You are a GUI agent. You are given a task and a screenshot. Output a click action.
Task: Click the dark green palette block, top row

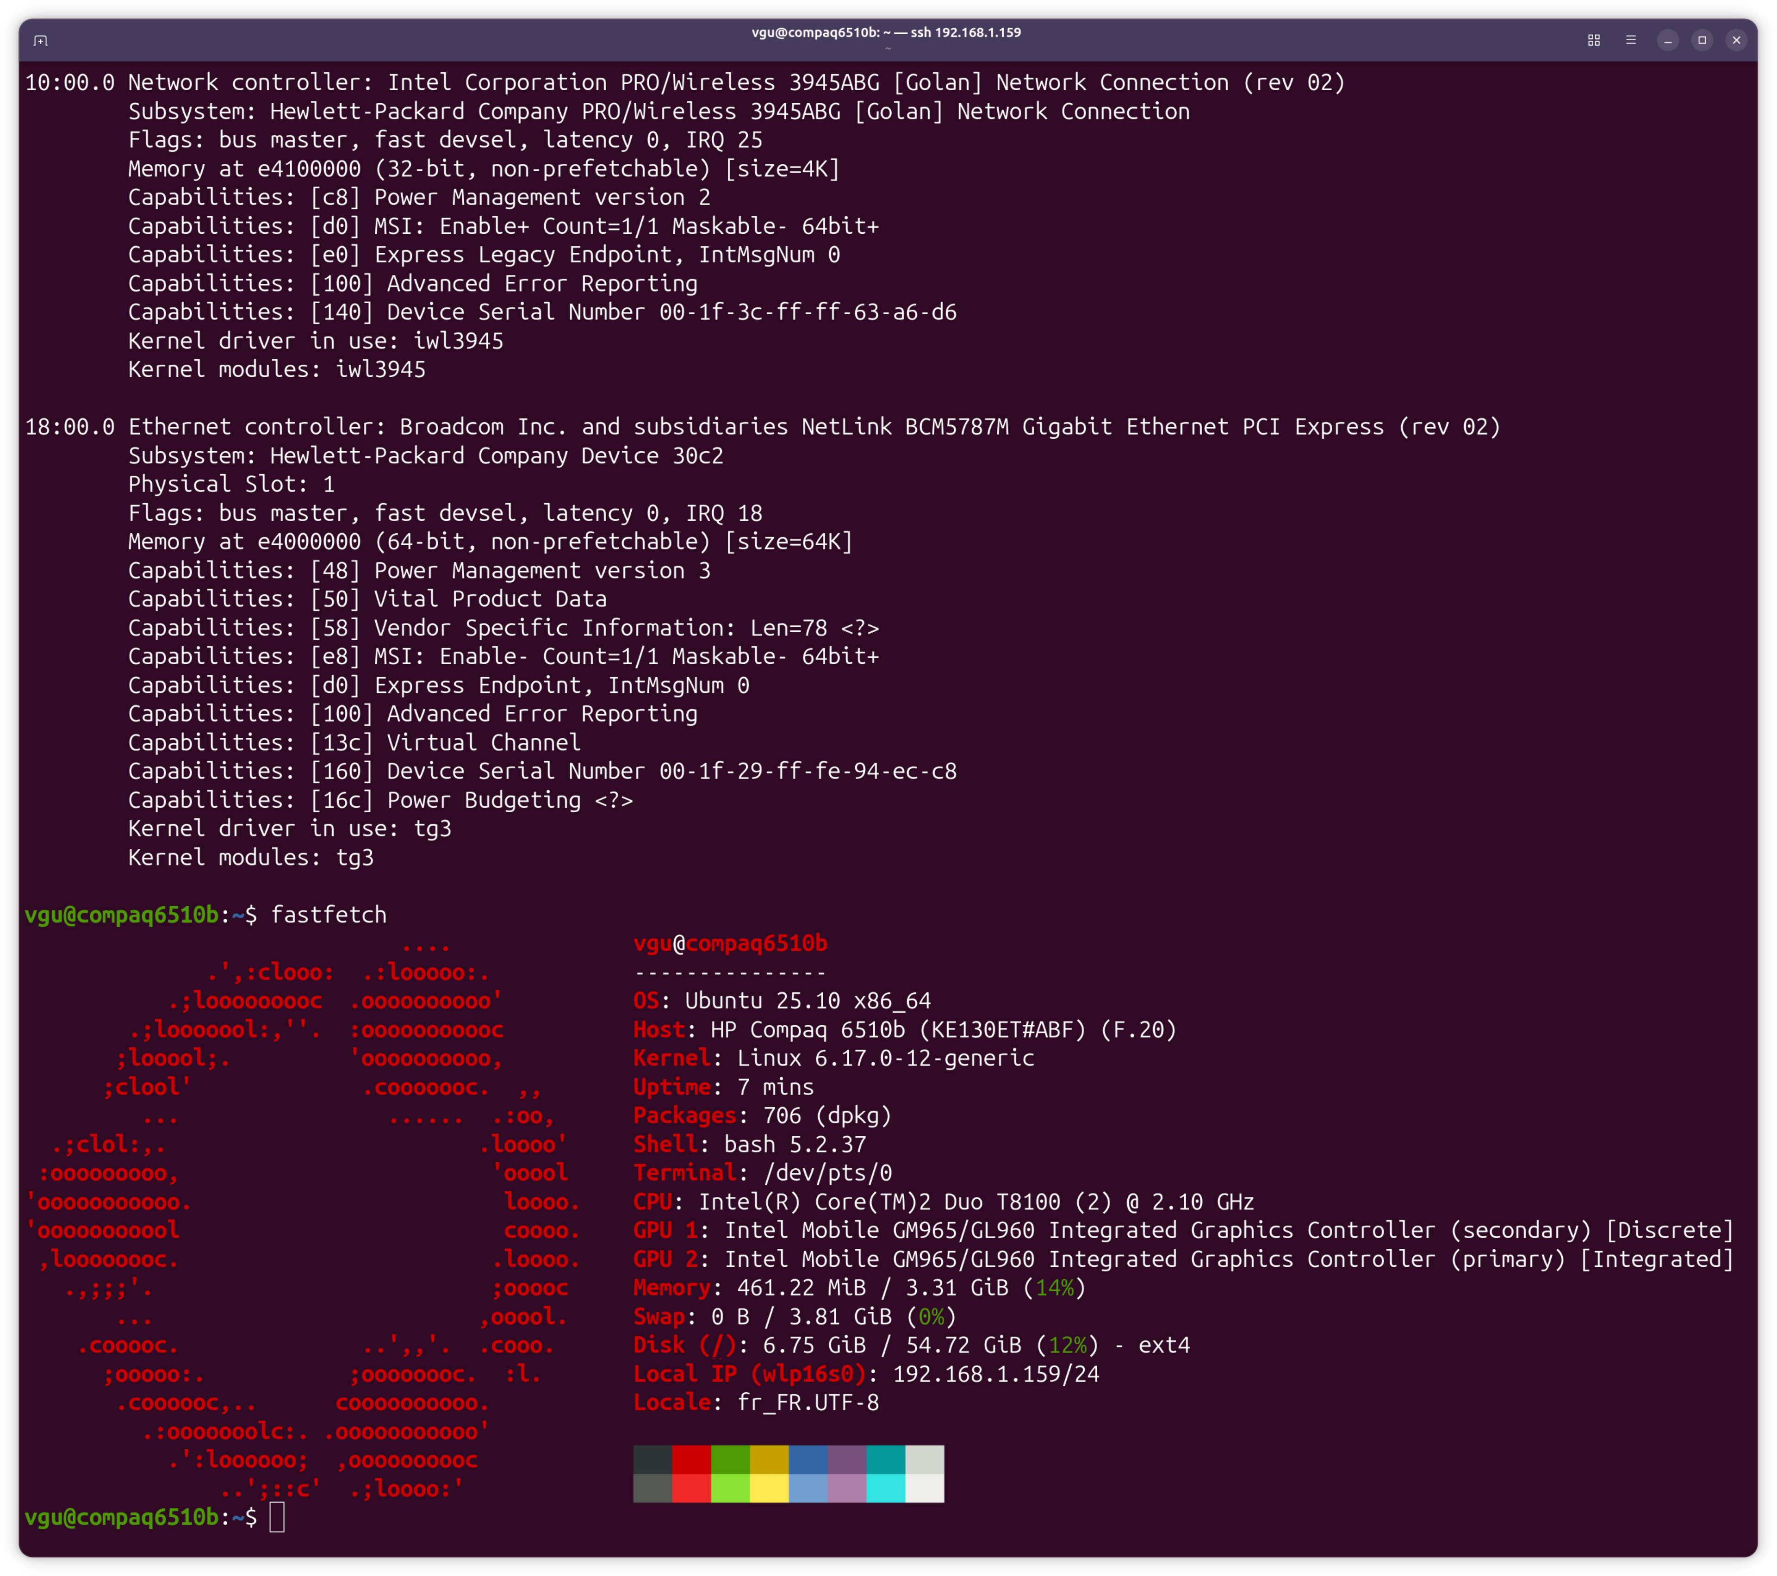pyautogui.click(x=730, y=1459)
